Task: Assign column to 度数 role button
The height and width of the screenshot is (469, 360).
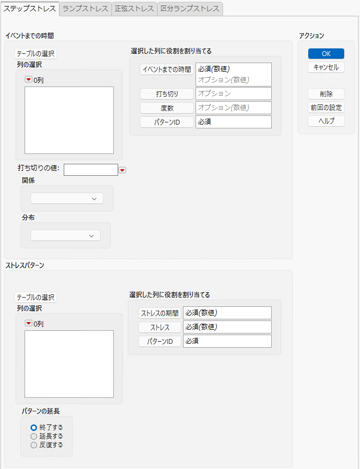Action: pos(167,108)
